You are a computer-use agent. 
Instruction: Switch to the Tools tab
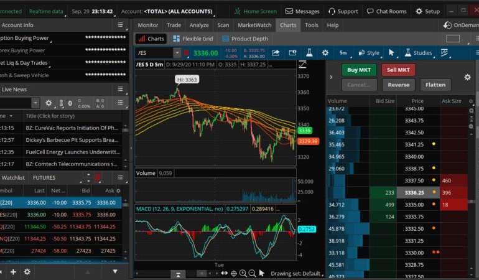point(312,25)
